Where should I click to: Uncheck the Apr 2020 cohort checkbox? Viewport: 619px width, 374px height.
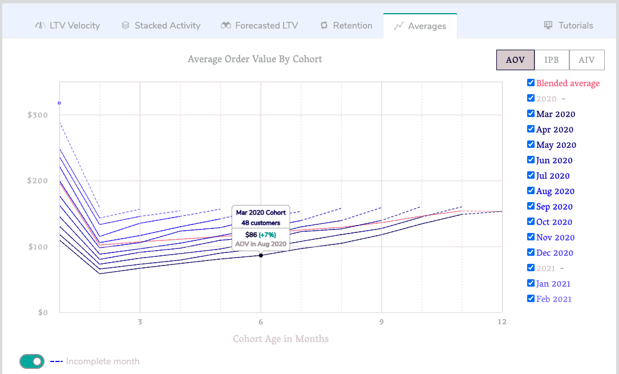point(531,128)
